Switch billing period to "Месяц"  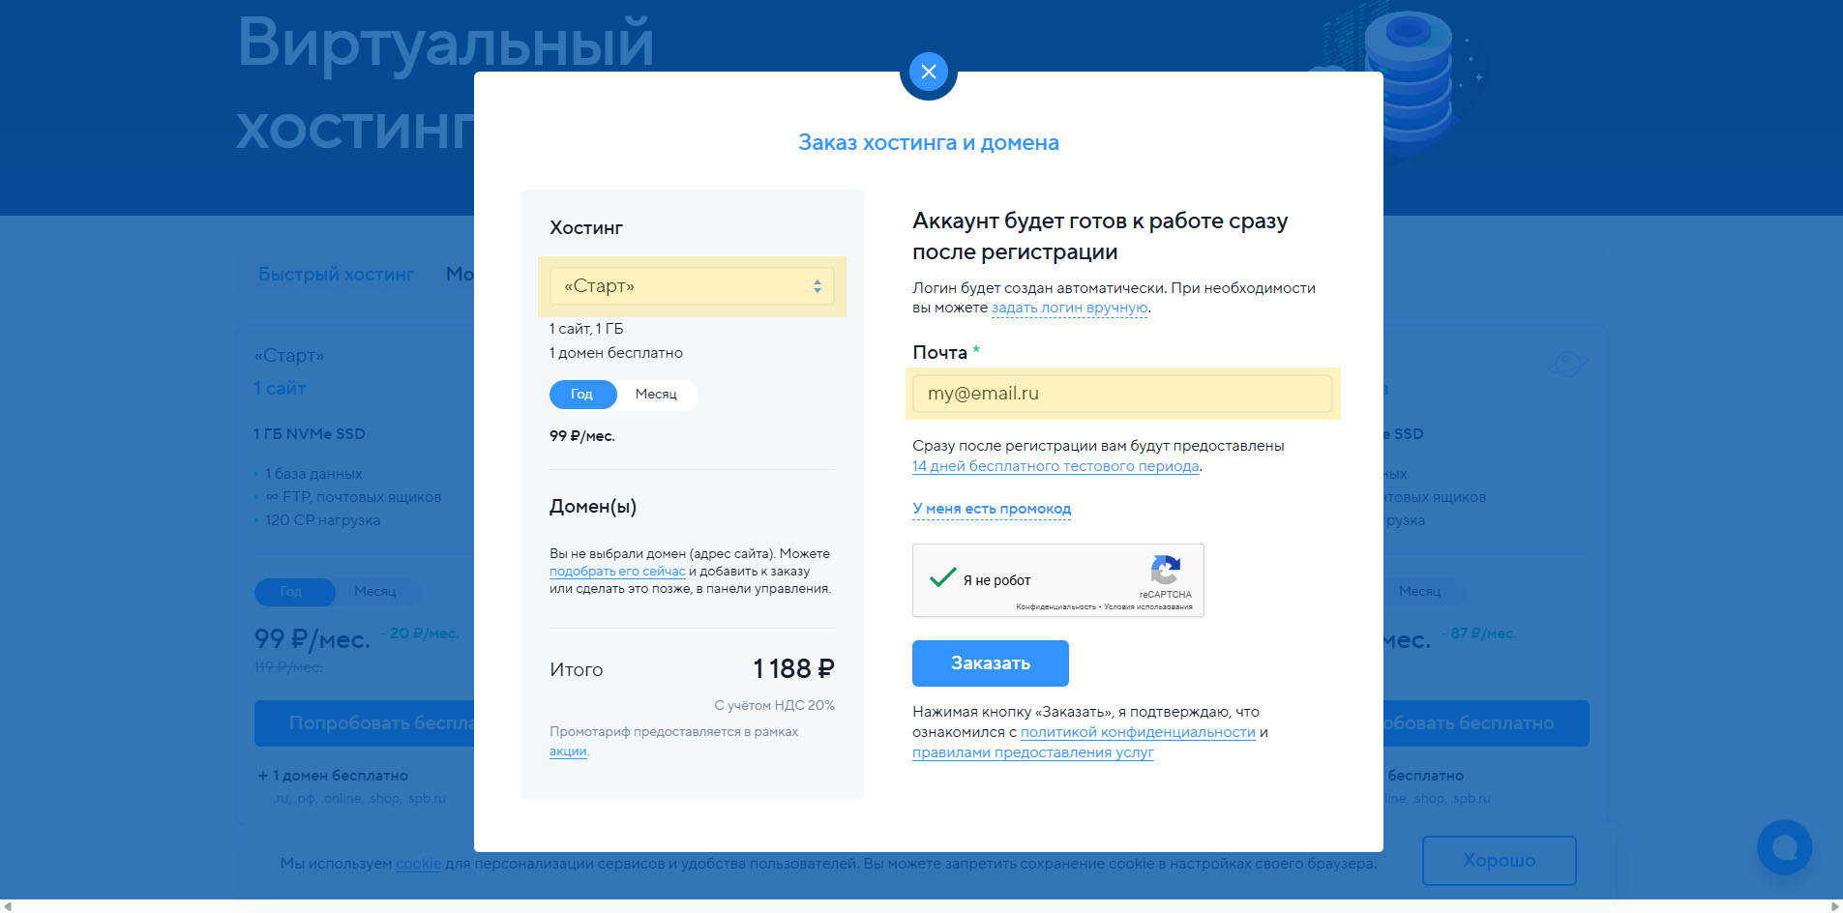pos(656,395)
